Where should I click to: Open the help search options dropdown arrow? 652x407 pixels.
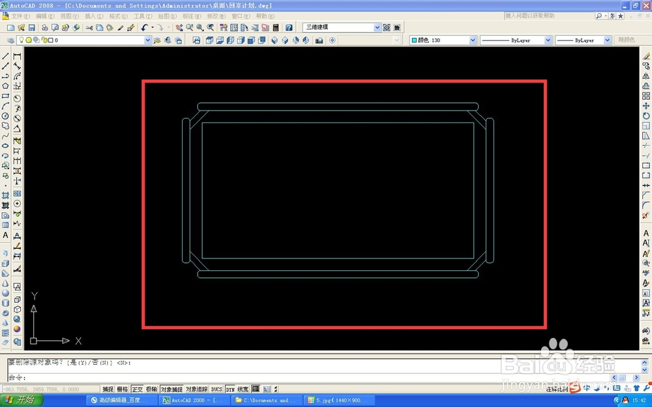click(x=606, y=16)
